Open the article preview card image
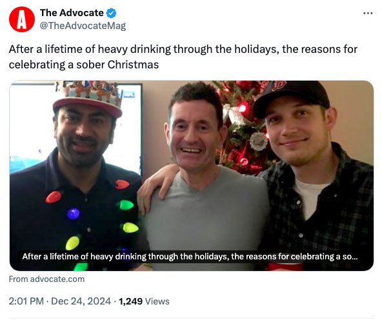This screenshot has width=382, height=320. [192, 175]
